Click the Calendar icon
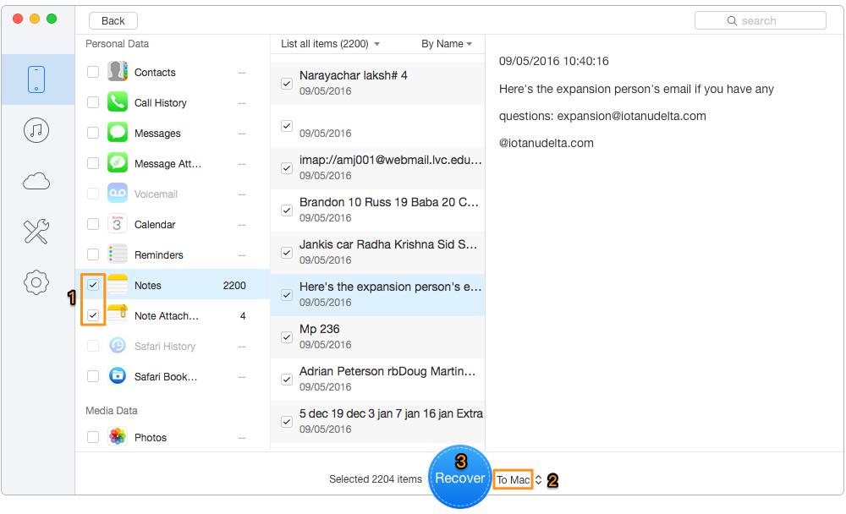The image size is (846, 514). [x=117, y=224]
